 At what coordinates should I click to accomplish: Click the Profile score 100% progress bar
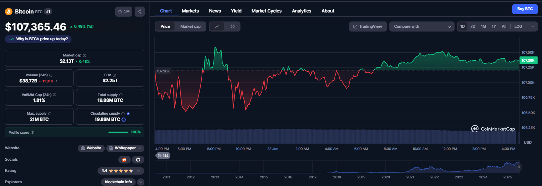point(118,132)
